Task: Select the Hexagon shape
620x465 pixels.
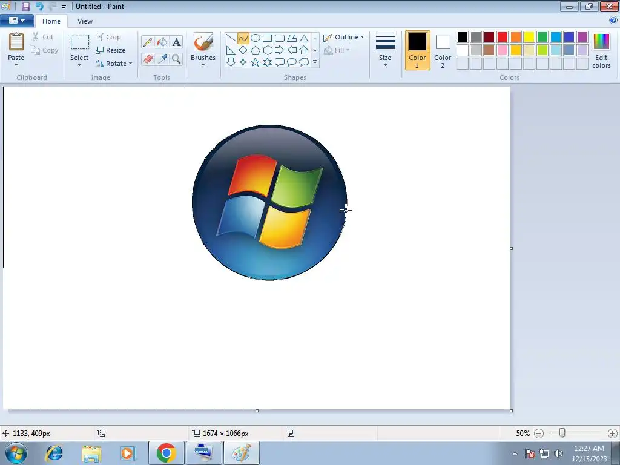Action: click(x=267, y=50)
